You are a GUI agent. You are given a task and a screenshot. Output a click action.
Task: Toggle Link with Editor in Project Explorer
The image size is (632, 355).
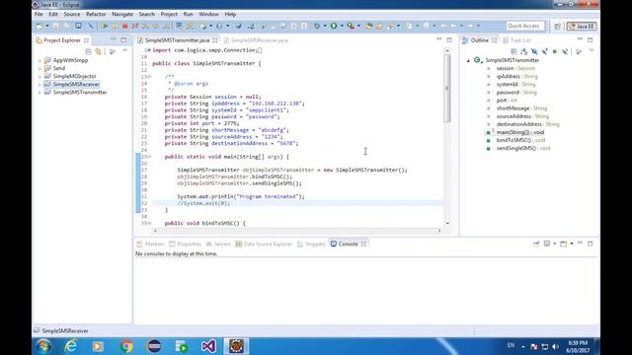pos(99,51)
